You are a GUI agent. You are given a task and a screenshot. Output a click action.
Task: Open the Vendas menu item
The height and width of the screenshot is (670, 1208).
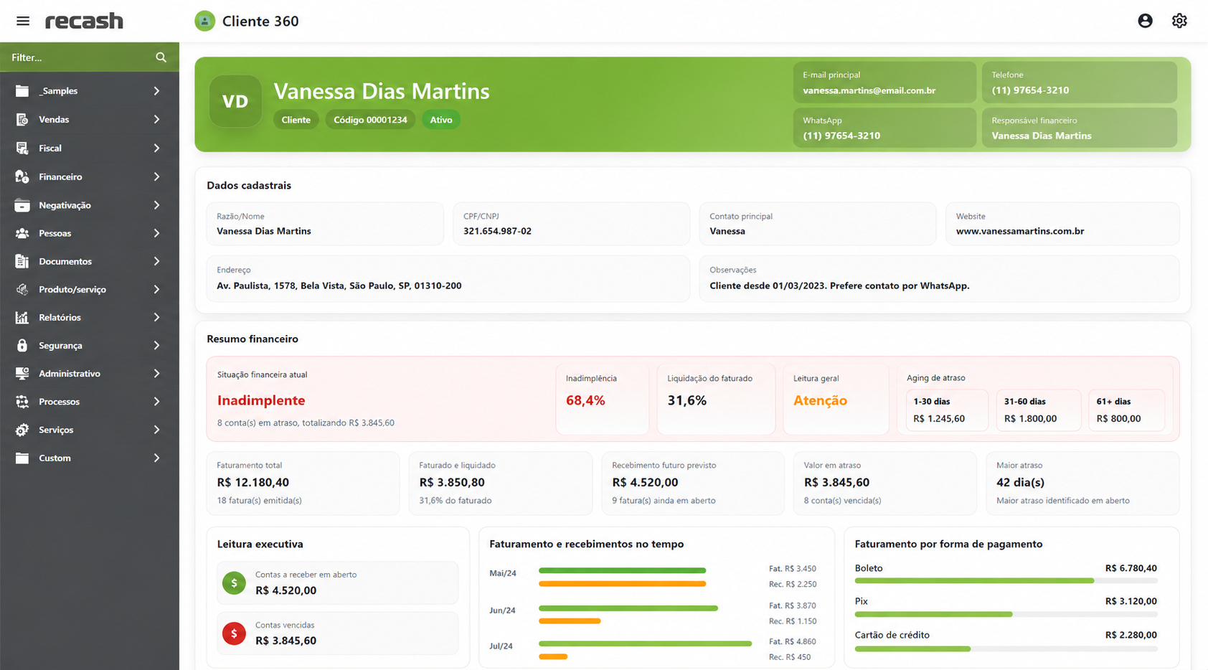click(x=90, y=120)
